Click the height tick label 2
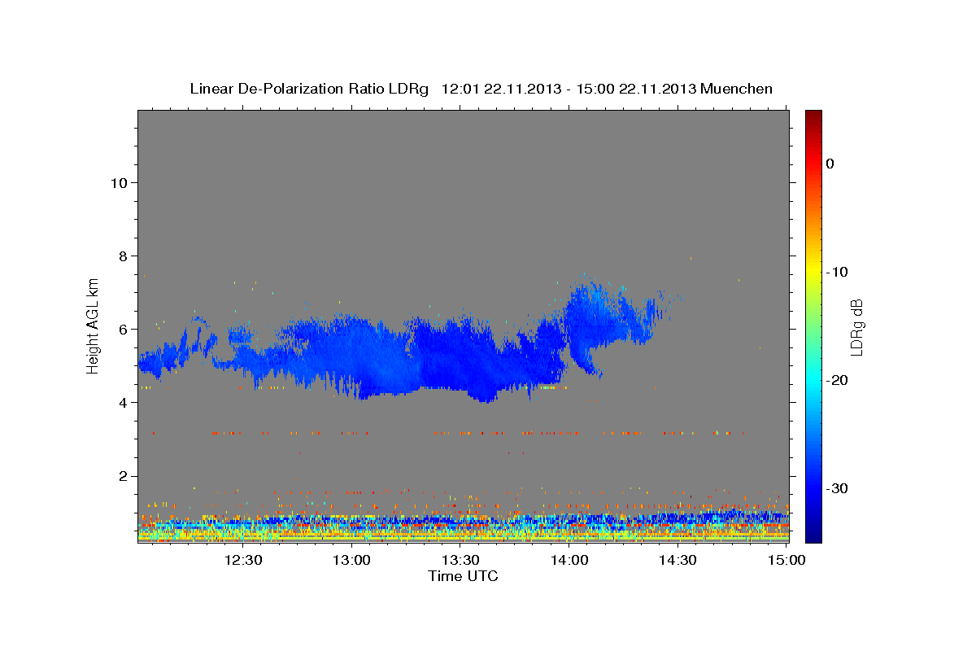Image resolution: width=976 pixels, height=651 pixels. (122, 476)
